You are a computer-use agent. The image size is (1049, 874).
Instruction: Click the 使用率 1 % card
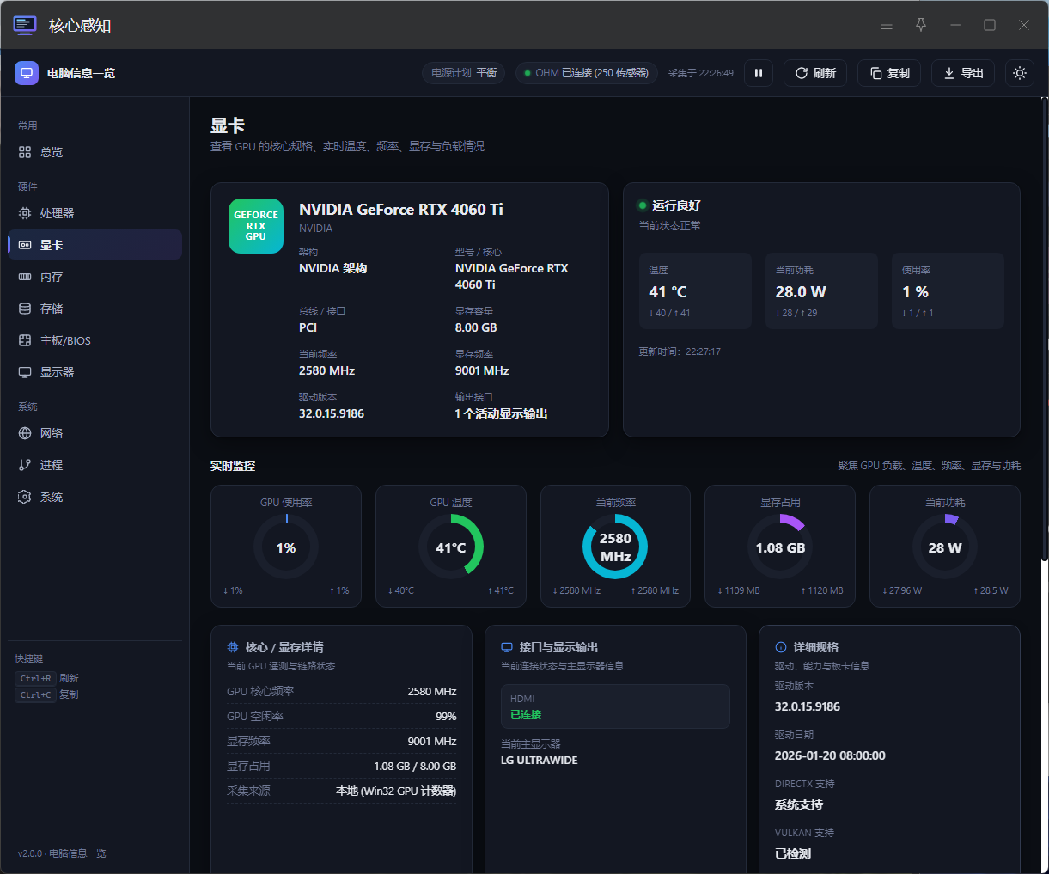[948, 290]
